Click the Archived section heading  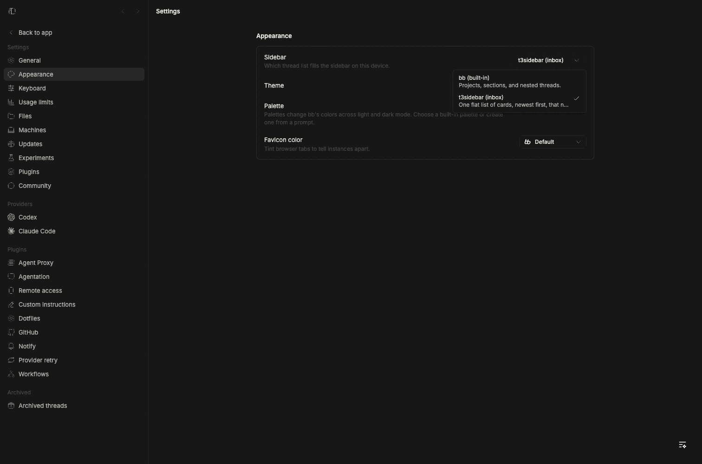tap(19, 393)
